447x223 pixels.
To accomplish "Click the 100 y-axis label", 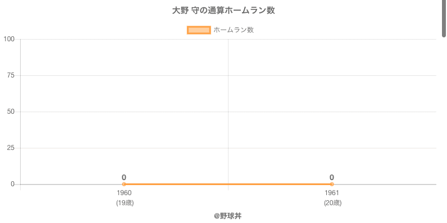I will pos(9,39).
